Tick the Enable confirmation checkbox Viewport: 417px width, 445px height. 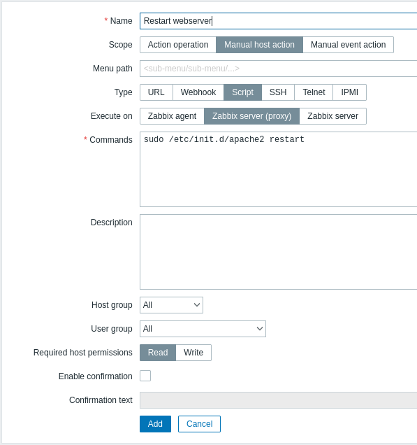click(x=145, y=376)
